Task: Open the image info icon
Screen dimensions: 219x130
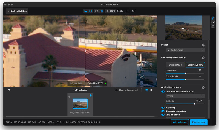Action: coord(133,11)
